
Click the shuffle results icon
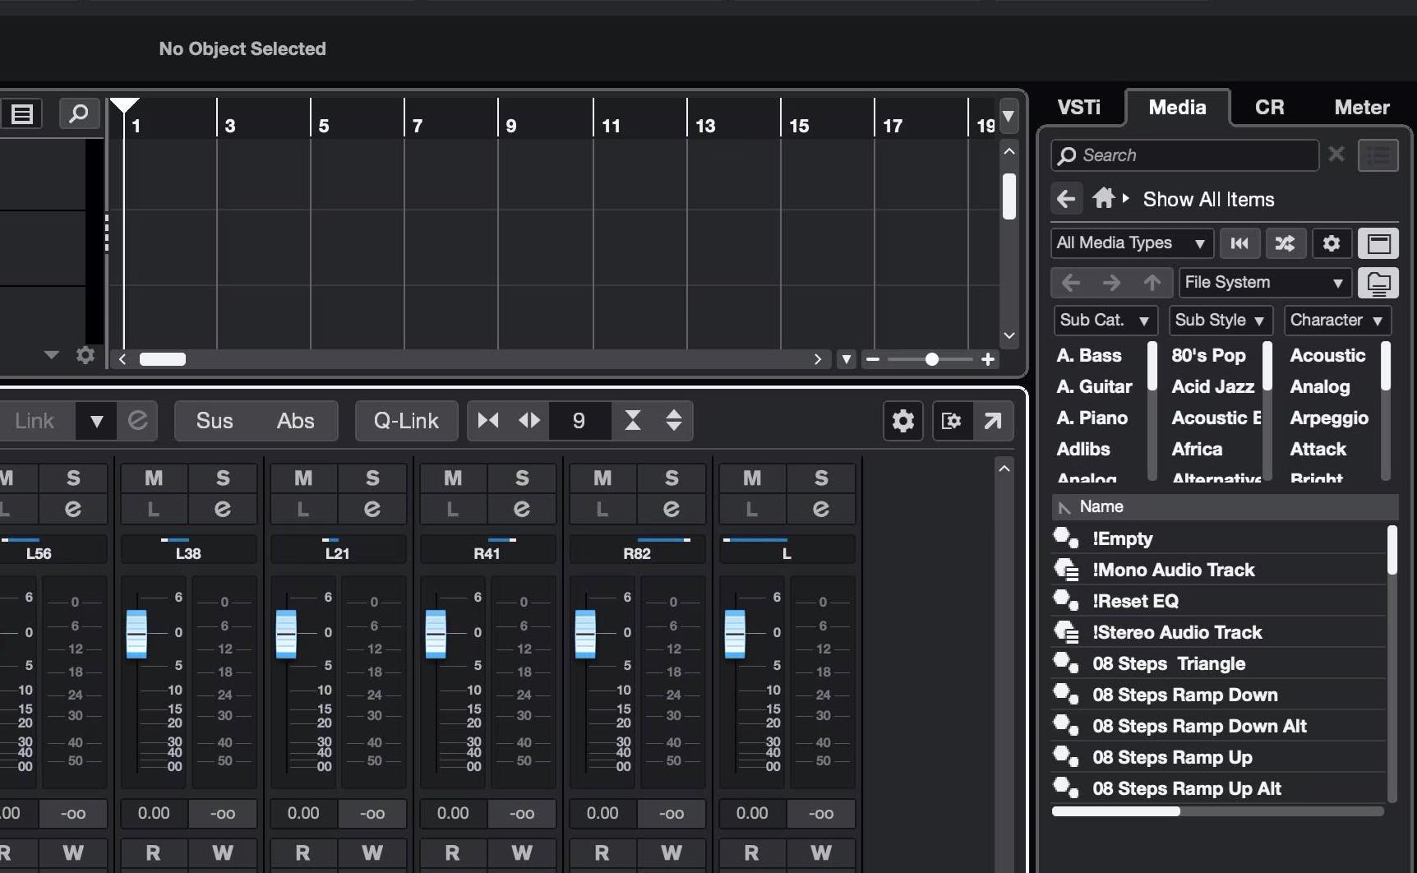click(x=1285, y=243)
